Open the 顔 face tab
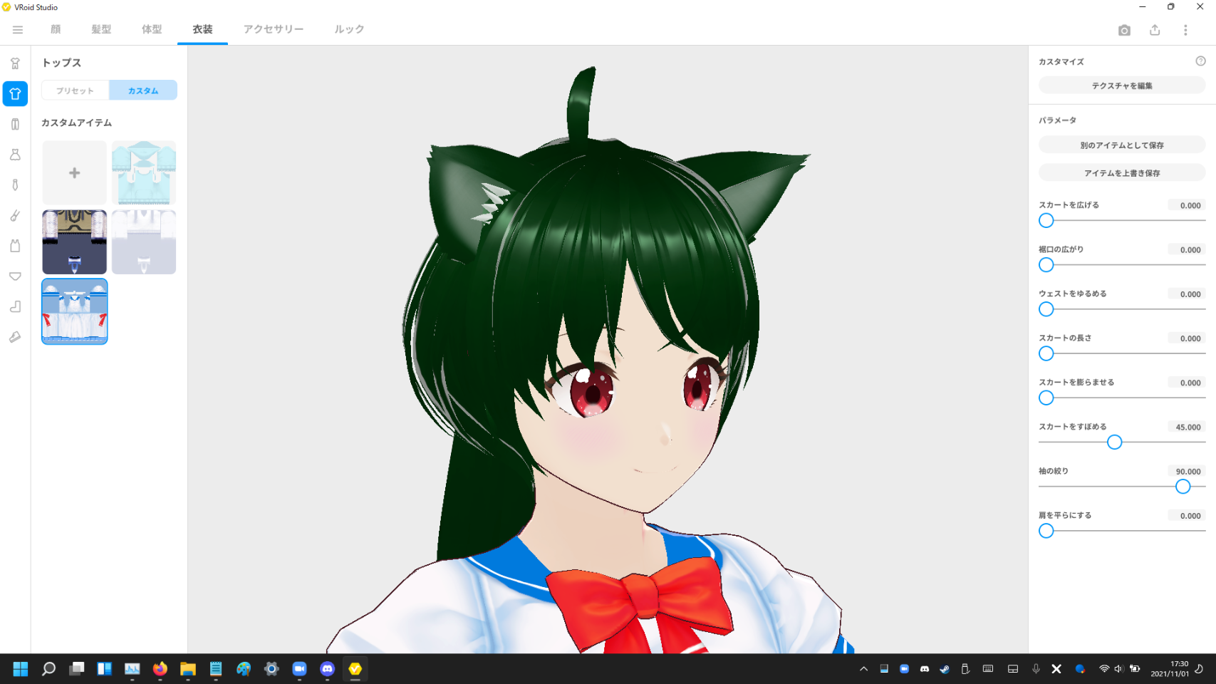The width and height of the screenshot is (1216, 684). click(56, 29)
